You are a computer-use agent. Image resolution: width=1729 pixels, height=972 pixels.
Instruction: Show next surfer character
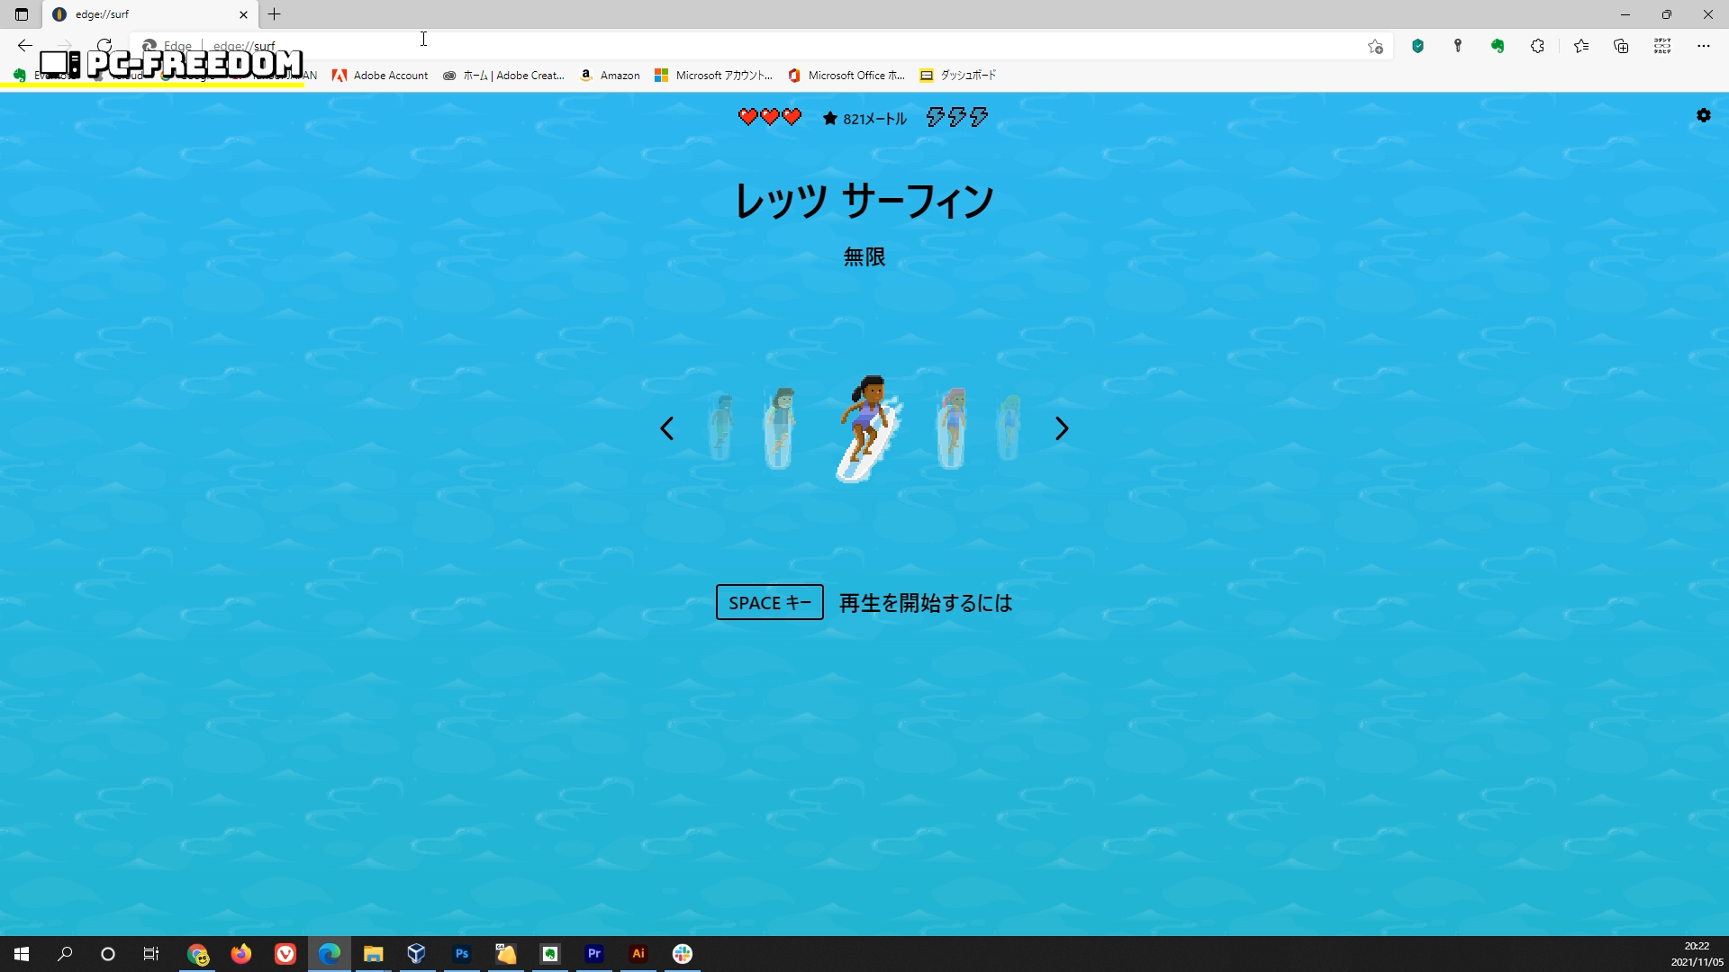pyautogui.click(x=1062, y=428)
